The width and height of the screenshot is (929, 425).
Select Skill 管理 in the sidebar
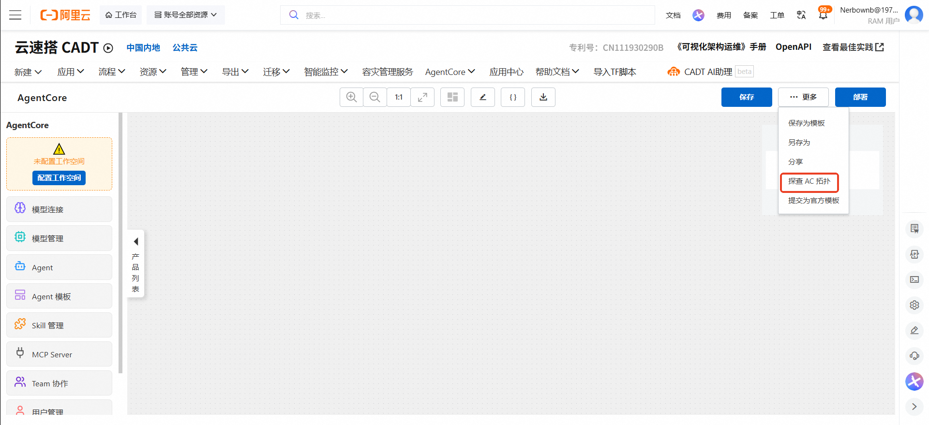[59, 325]
